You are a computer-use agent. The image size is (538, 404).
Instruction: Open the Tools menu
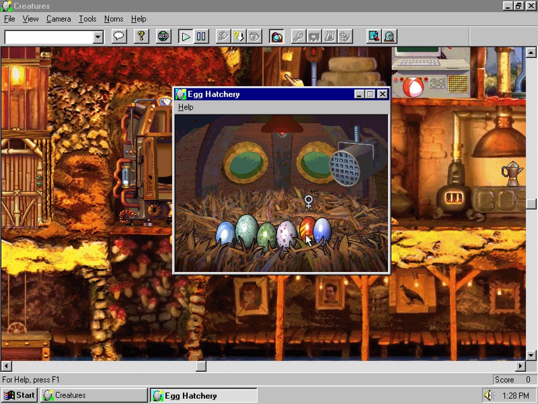87,19
